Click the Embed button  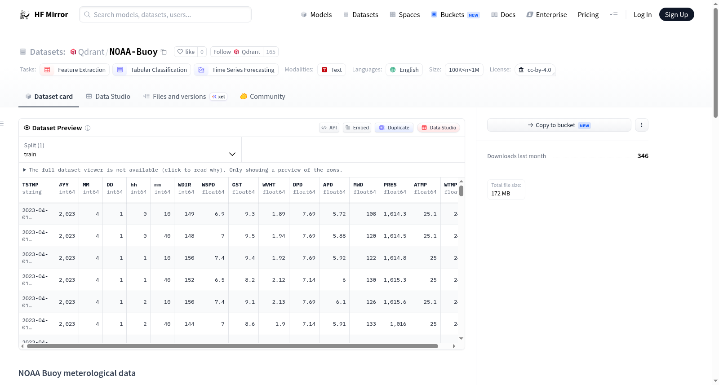pyautogui.click(x=357, y=128)
